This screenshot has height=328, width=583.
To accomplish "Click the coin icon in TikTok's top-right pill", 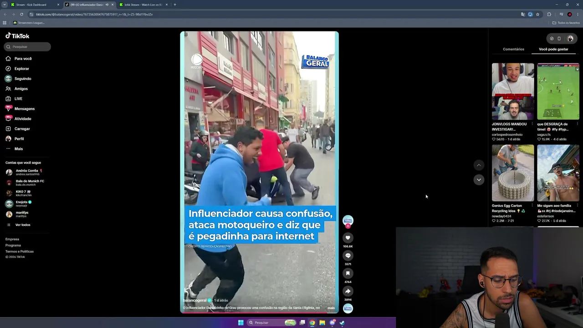I will tap(552, 38).
